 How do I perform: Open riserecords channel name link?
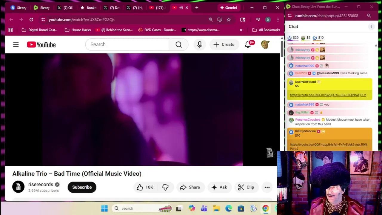click(41, 185)
